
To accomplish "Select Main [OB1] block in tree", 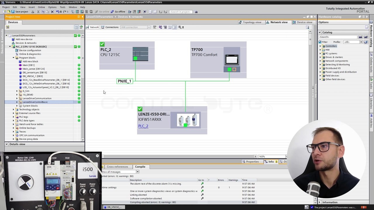I will 28,65.
